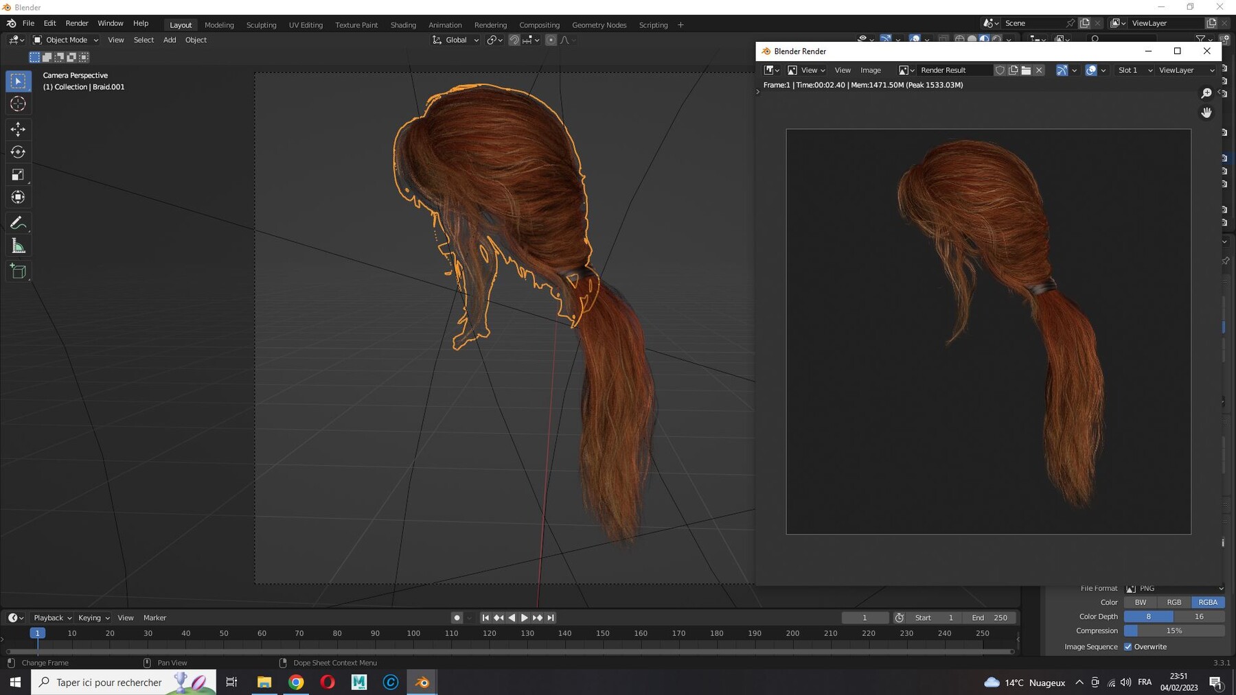Click the End frame field 250
Screen dimensions: 1236x695
[989, 617]
